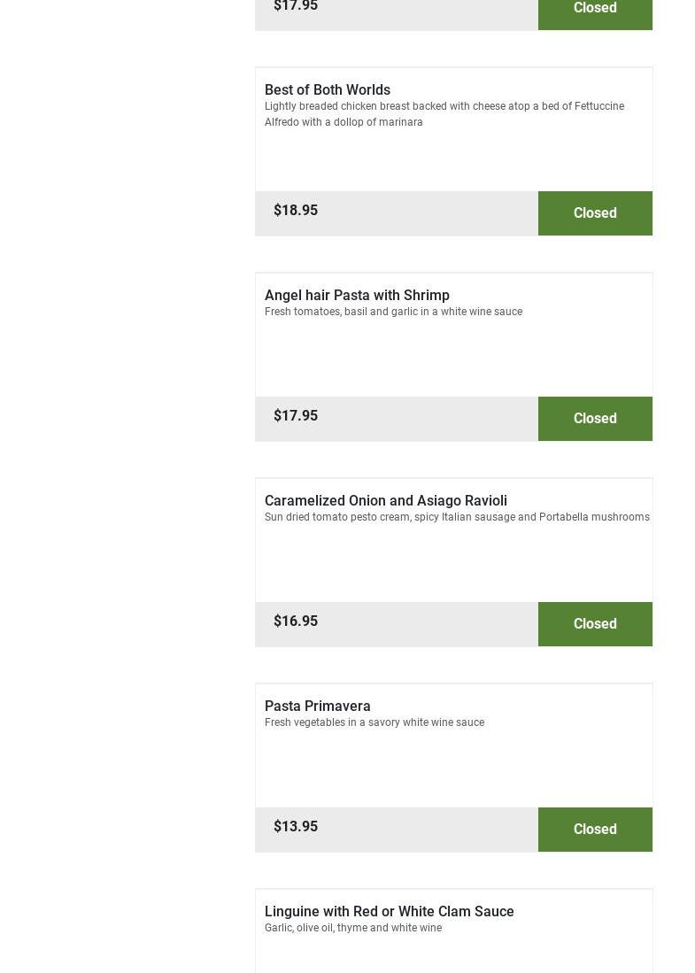Click the fresh tomatoes, basil and garlic description
Image resolution: width=695 pixels, height=973 pixels.
pos(393,312)
